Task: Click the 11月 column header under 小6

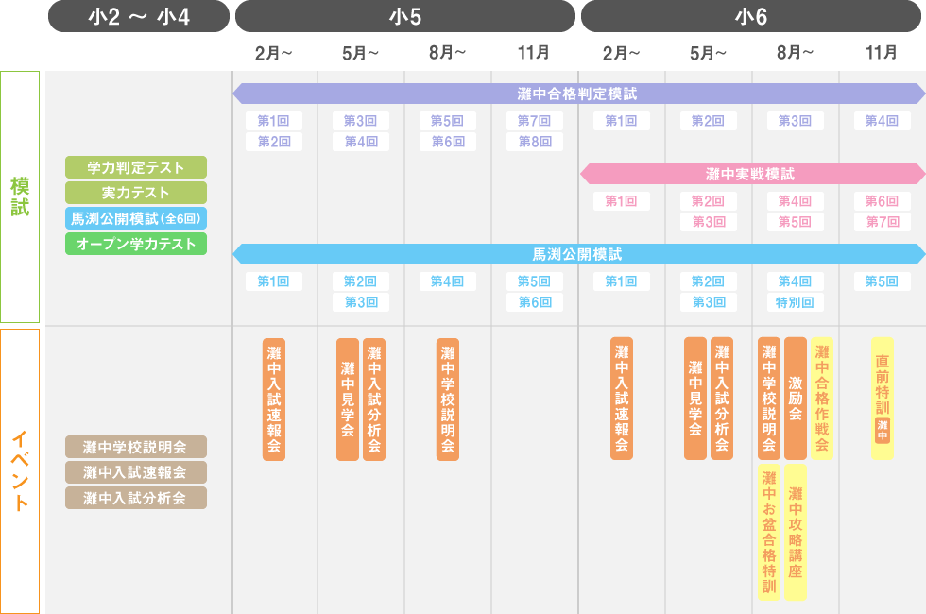Action: click(882, 54)
